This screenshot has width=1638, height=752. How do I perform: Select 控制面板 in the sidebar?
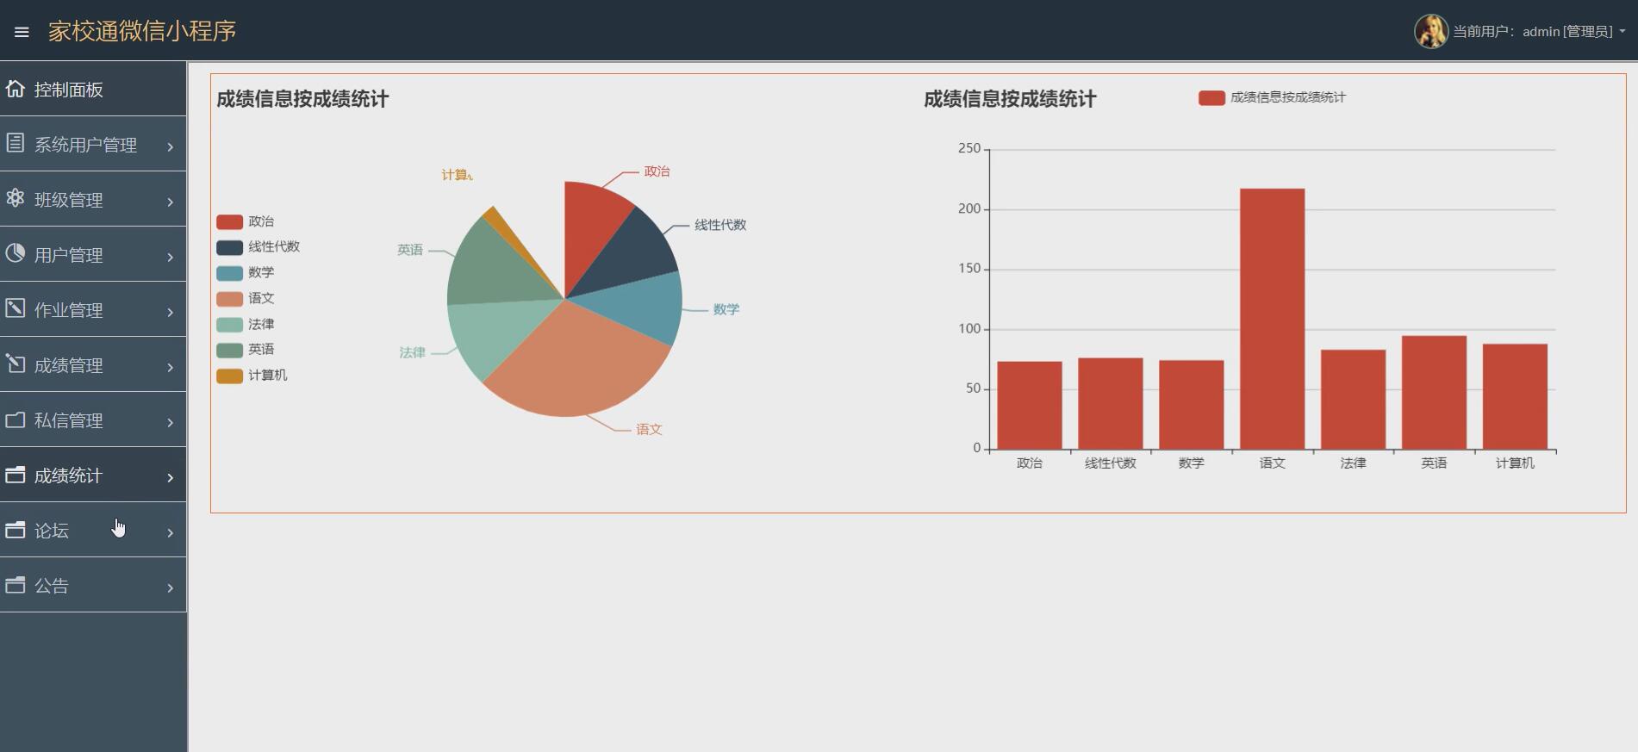(x=69, y=90)
